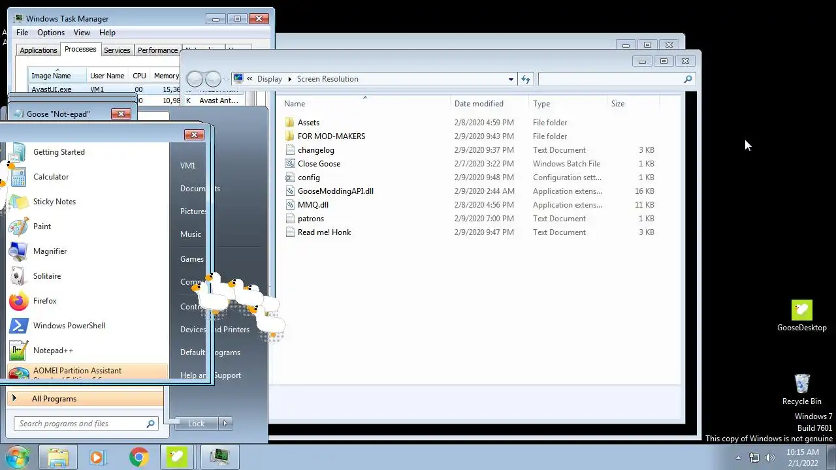This screenshot has height=470, width=836.
Task: Select the AvastUI.exe process row
Action: [x=104, y=89]
